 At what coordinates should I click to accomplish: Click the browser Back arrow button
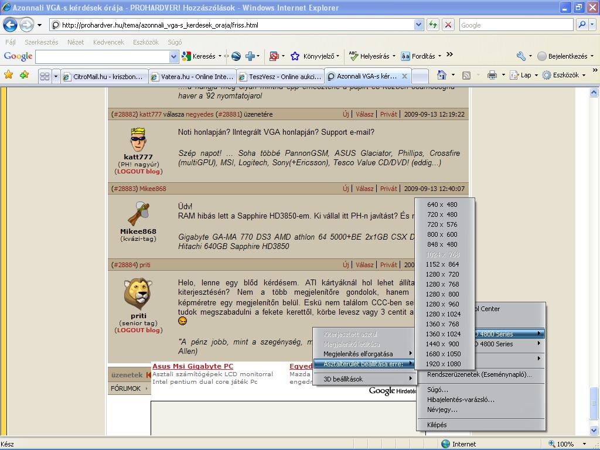click(x=11, y=25)
